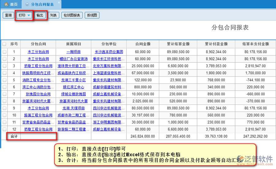Open the 龙湖三千里小区 project link

coord(74,80)
